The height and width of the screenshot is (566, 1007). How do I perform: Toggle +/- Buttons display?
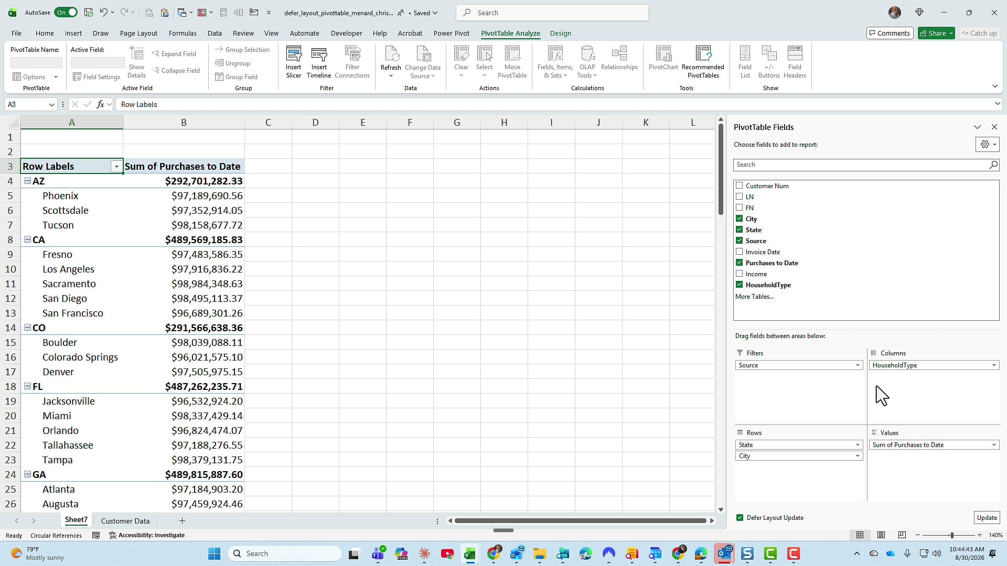(x=769, y=62)
